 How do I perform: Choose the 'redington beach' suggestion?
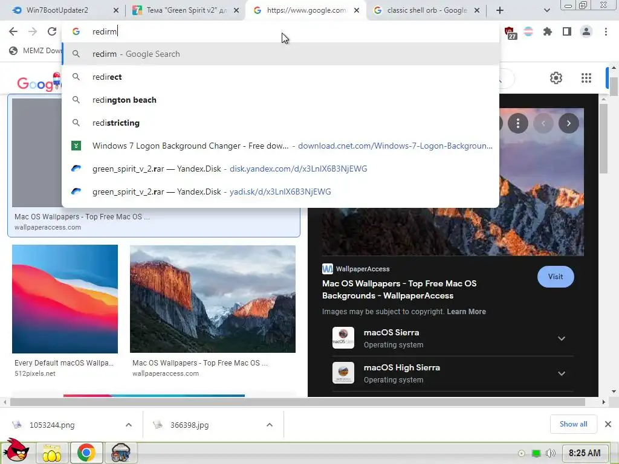tap(280, 100)
